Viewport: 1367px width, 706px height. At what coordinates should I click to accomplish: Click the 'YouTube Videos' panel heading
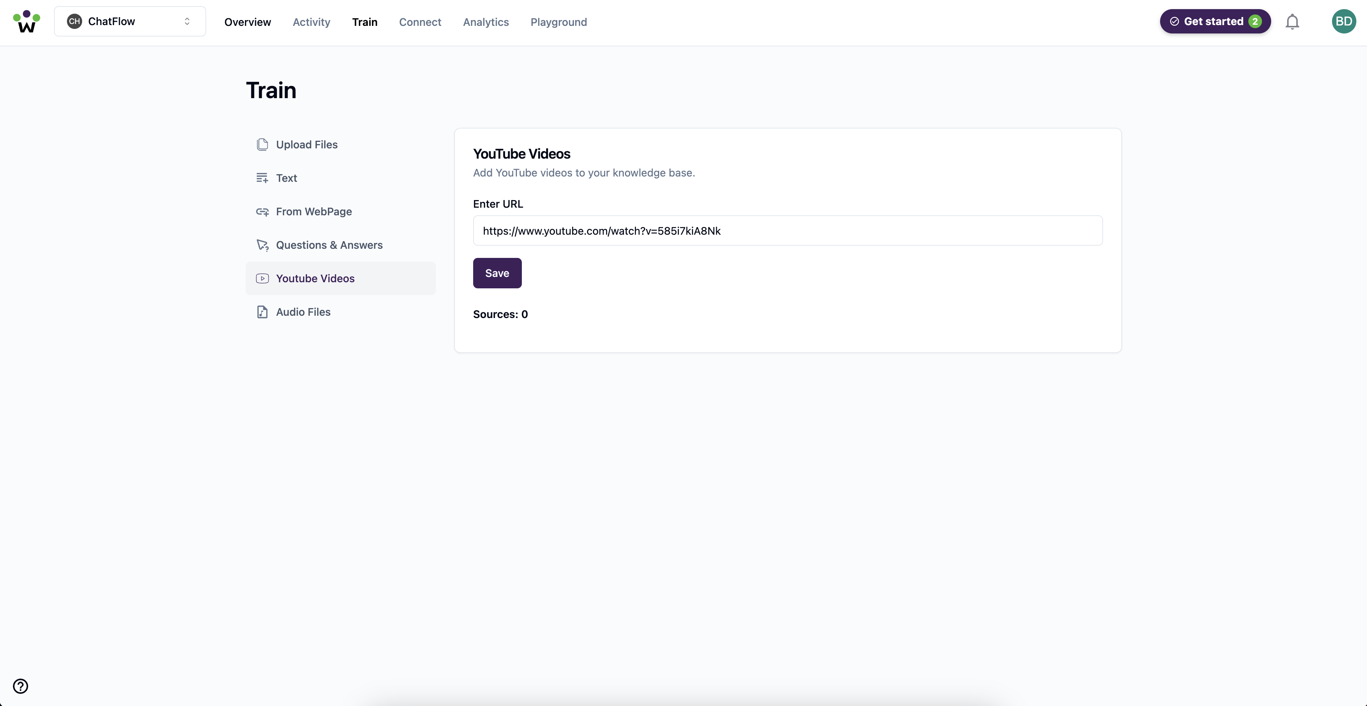(521, 153)
